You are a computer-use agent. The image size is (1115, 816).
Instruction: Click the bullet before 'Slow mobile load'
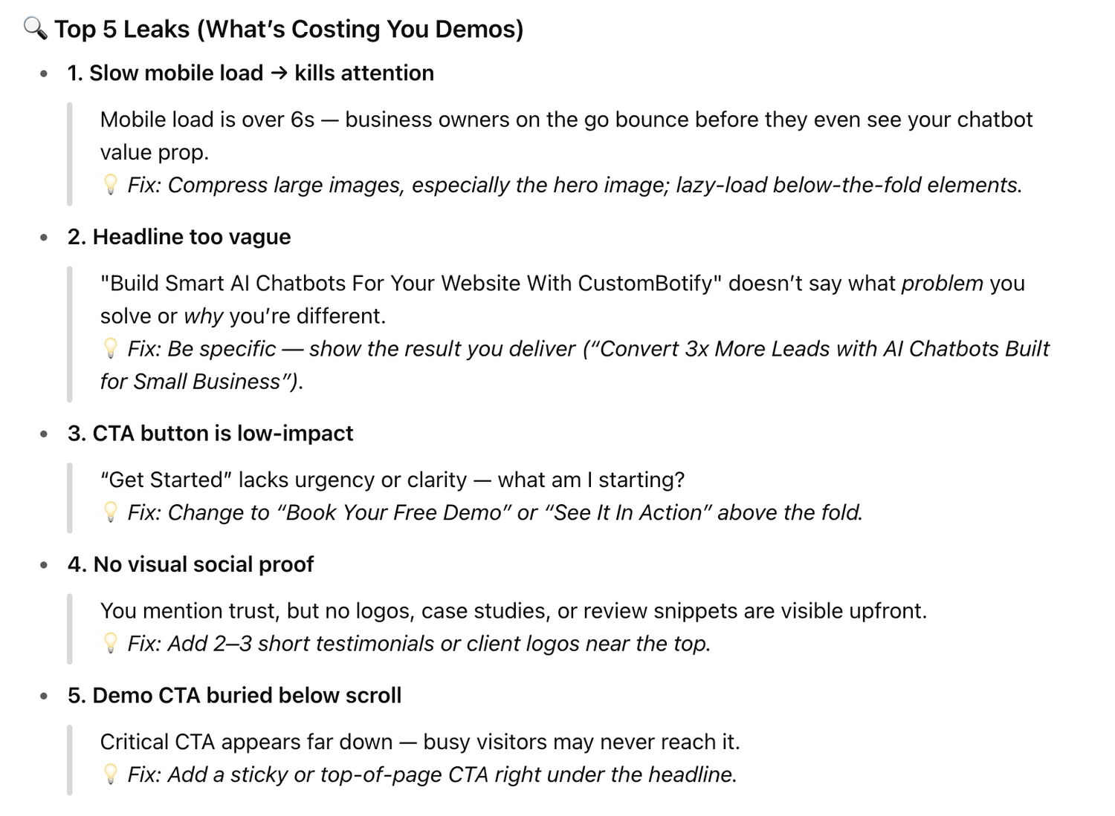coord(45,74)
